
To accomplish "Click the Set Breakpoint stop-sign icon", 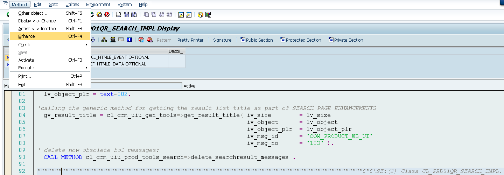I will (141, 40).
